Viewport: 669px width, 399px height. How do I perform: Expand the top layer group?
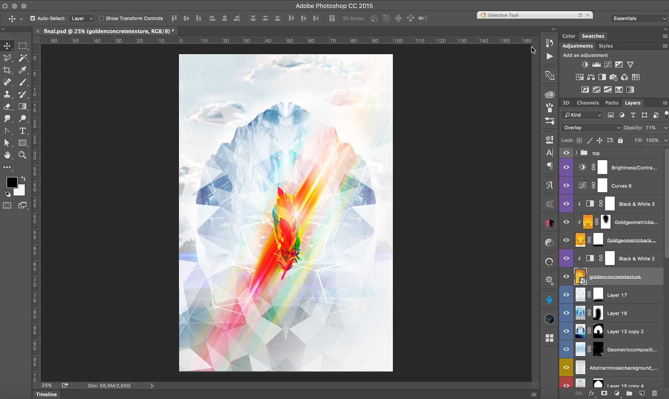click(x=576, y=153)
